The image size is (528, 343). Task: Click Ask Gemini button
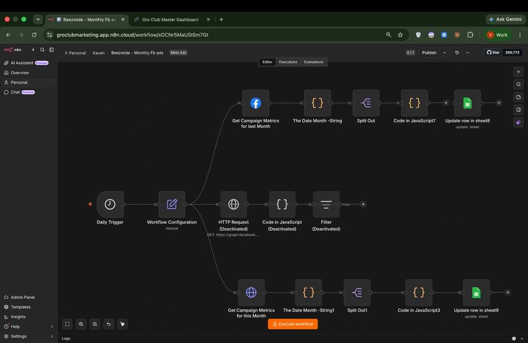pos(506,19)
